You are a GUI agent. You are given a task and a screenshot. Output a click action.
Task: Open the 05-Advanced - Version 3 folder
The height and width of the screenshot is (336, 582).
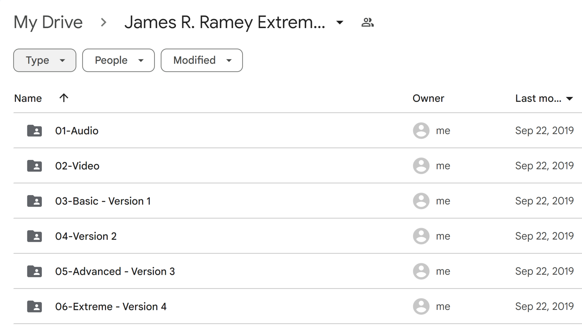coord(115,271)
